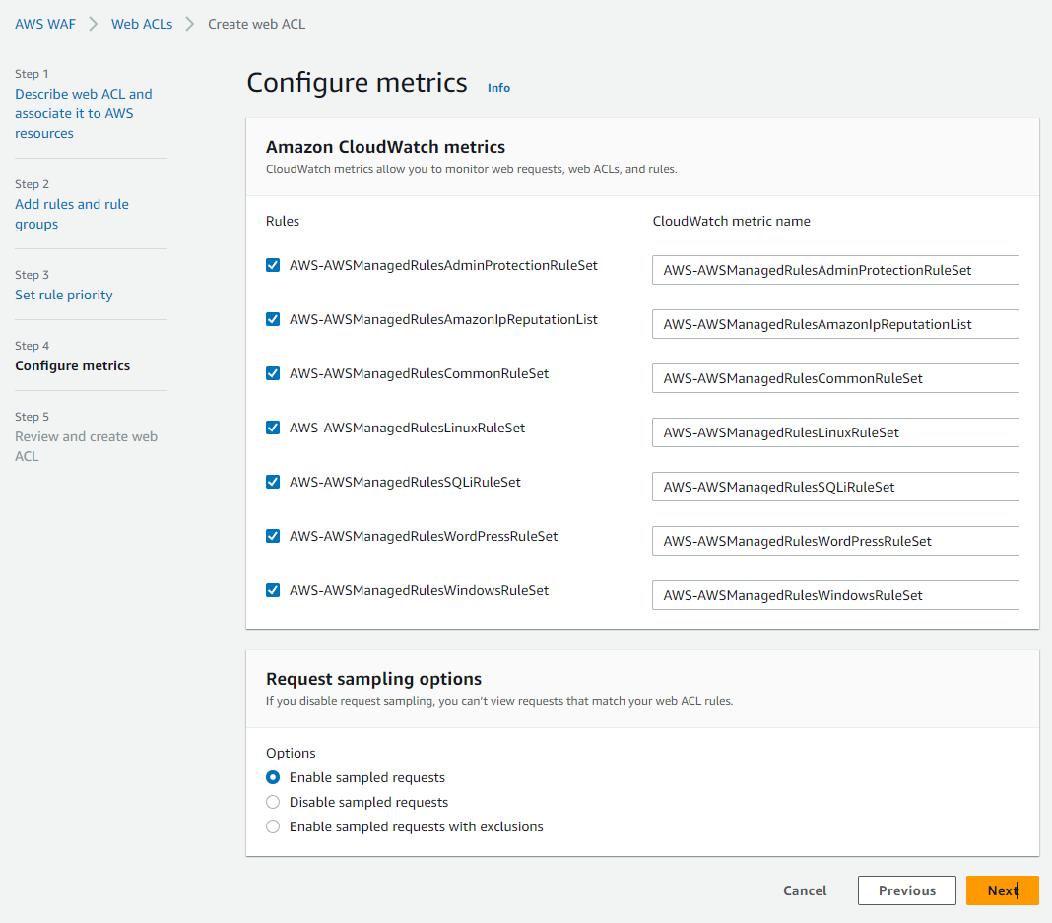Image resolution: width=1052 pixels, height=923 pixels.
Task: Focus SQLiRuleSet metric name field
Action: coord(835,488)
